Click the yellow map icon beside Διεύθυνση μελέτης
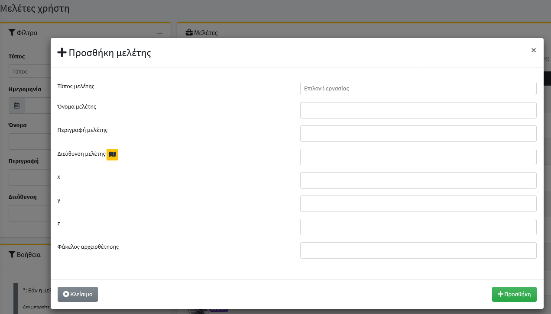The image size is (551, 314). pos(112,154)
